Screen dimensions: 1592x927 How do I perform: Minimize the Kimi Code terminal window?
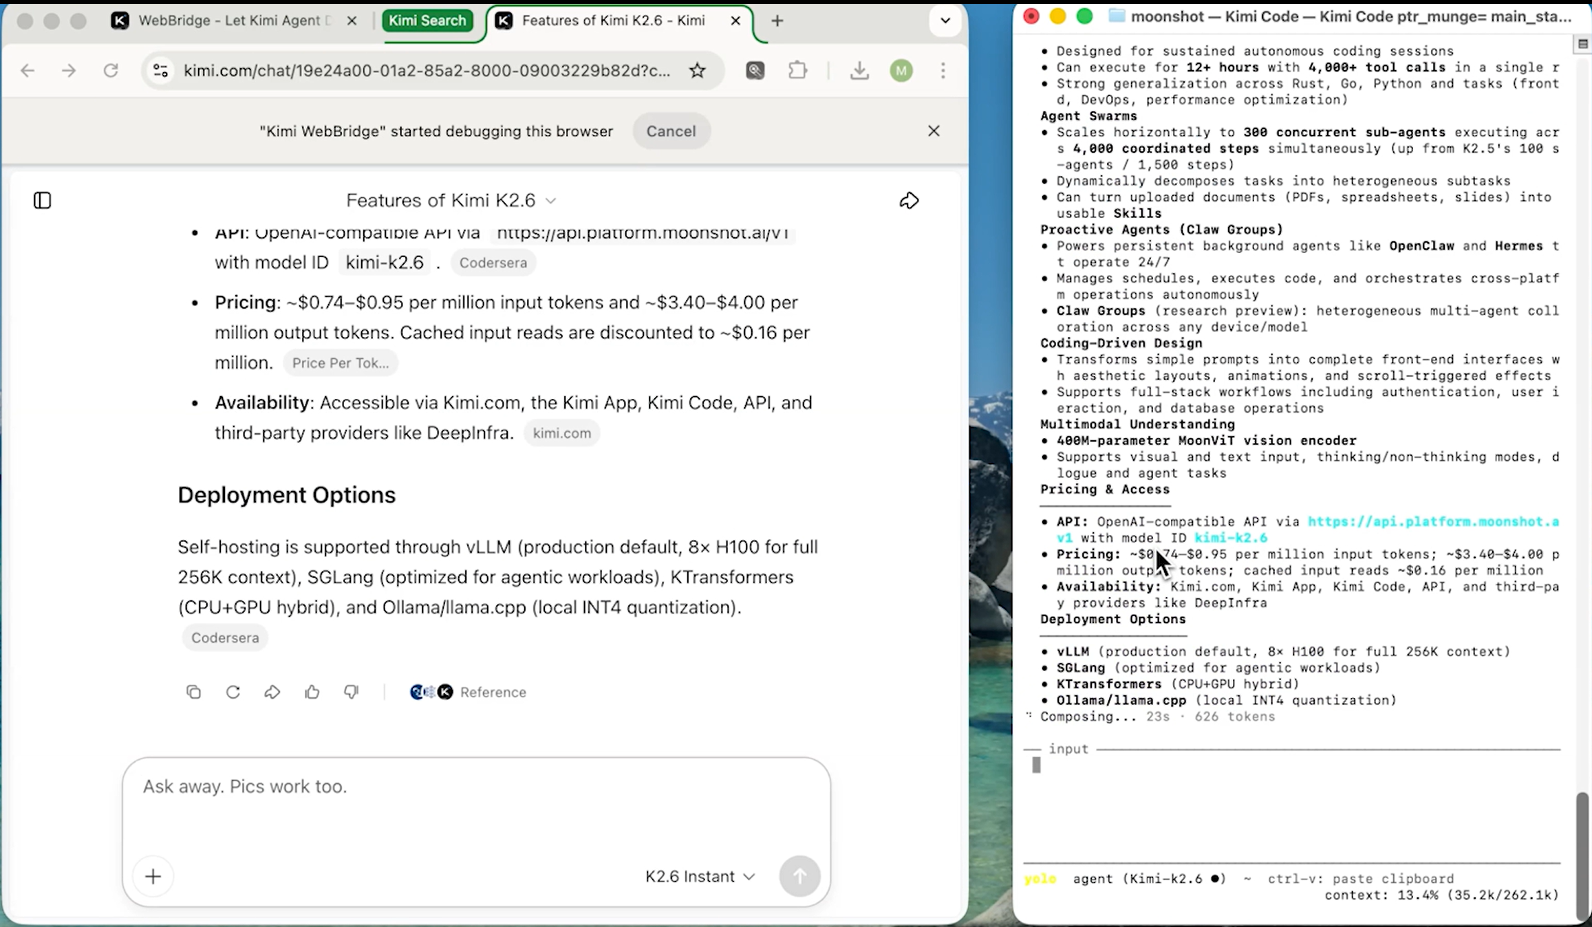tap(1057, 16)
